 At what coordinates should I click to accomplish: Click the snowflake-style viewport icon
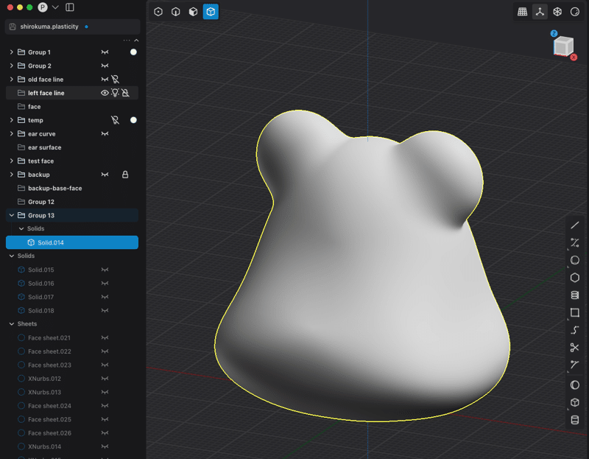click(x=557, y=12)
